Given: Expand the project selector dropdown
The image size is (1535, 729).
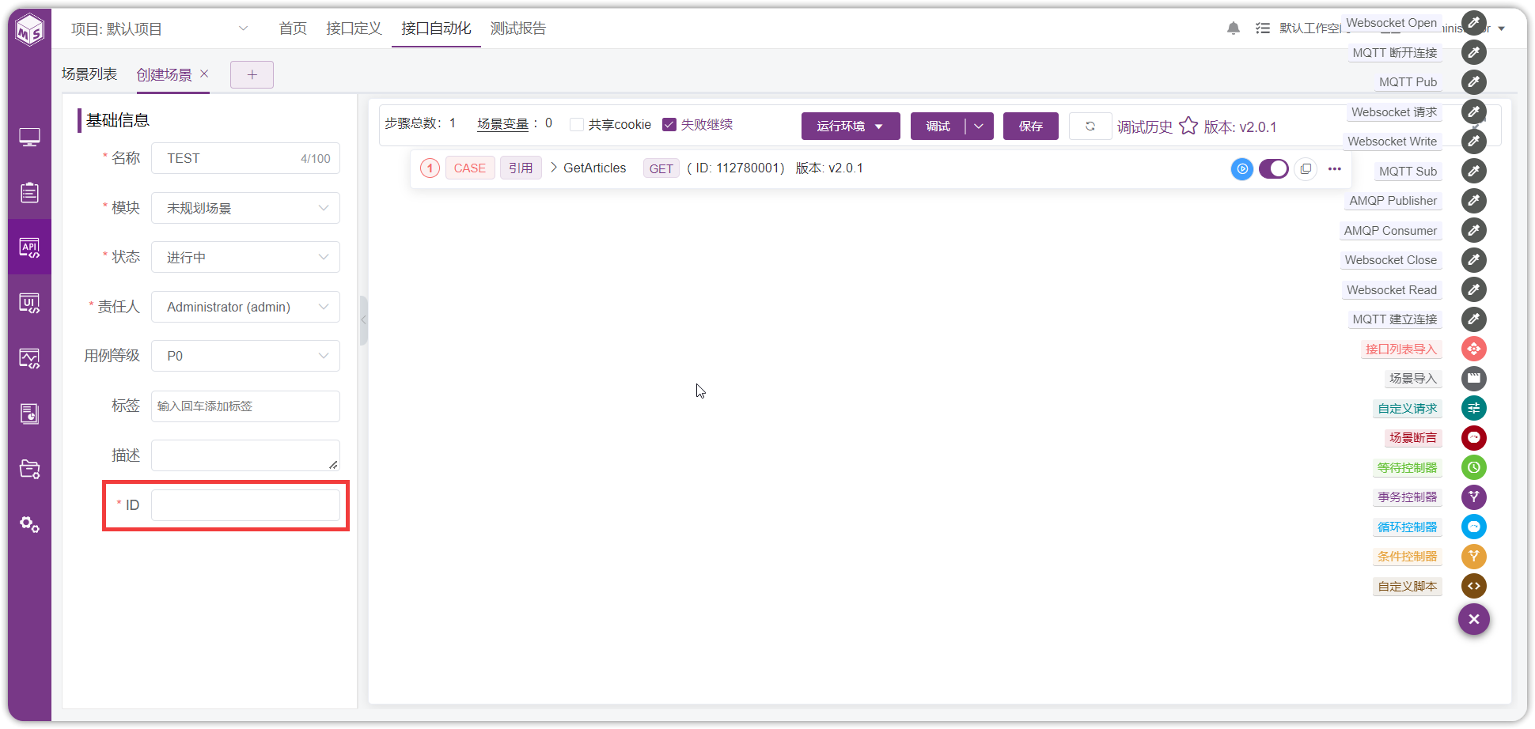Looking at the screenshot, I should click(x=243, y=28).
